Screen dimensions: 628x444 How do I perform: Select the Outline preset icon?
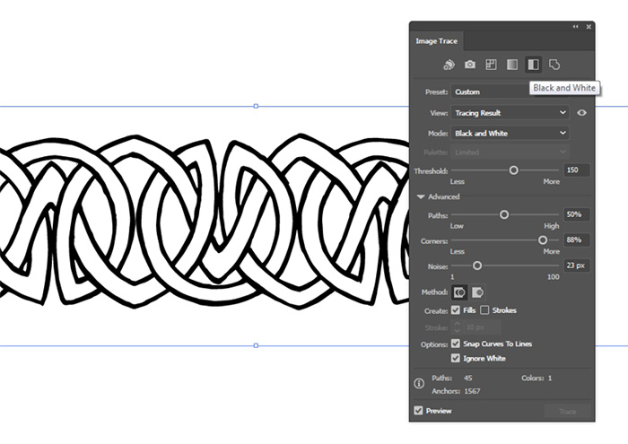(x=554, y=65)
